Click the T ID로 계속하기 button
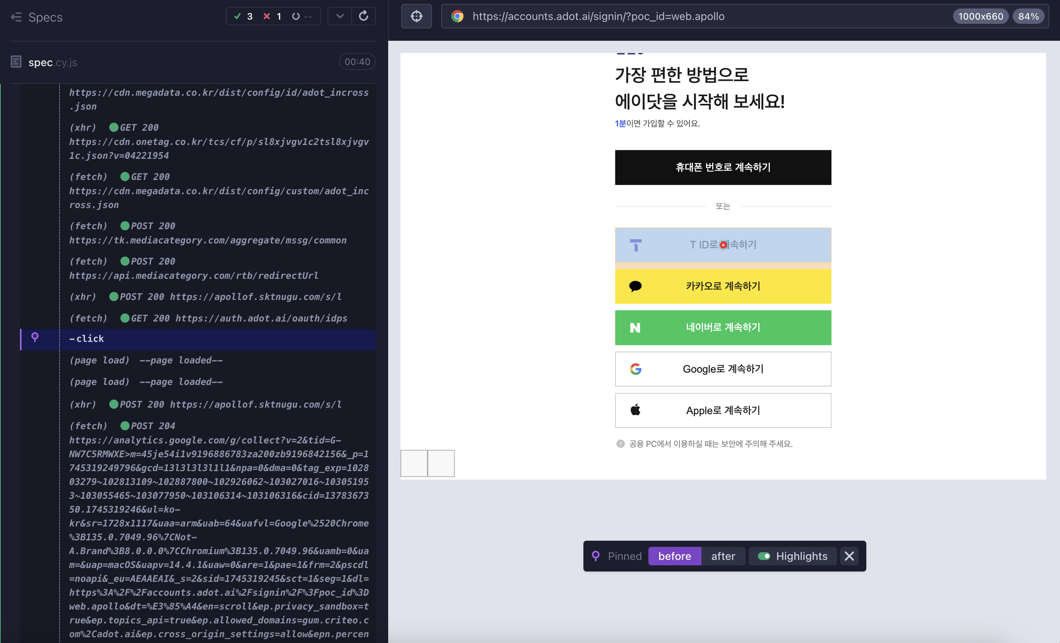The width and height of the screenshot is (1060, 643). (723, 245)
